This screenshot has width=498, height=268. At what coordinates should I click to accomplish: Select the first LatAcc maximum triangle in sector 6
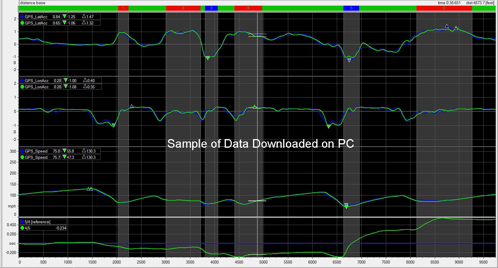click(x=447, y=26)
